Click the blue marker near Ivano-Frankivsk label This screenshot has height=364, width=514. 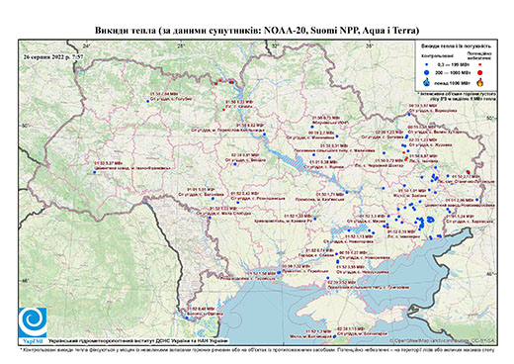(x=94, y=172)
